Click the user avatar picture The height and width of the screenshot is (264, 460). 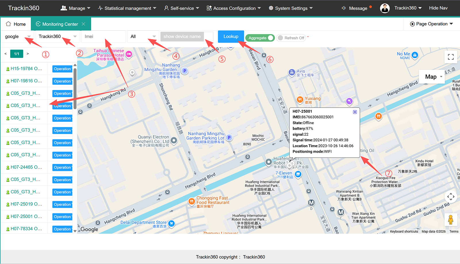385,8
